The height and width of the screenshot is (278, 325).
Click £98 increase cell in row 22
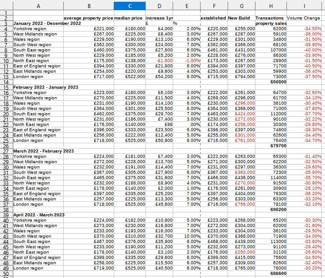click(159, 124)
